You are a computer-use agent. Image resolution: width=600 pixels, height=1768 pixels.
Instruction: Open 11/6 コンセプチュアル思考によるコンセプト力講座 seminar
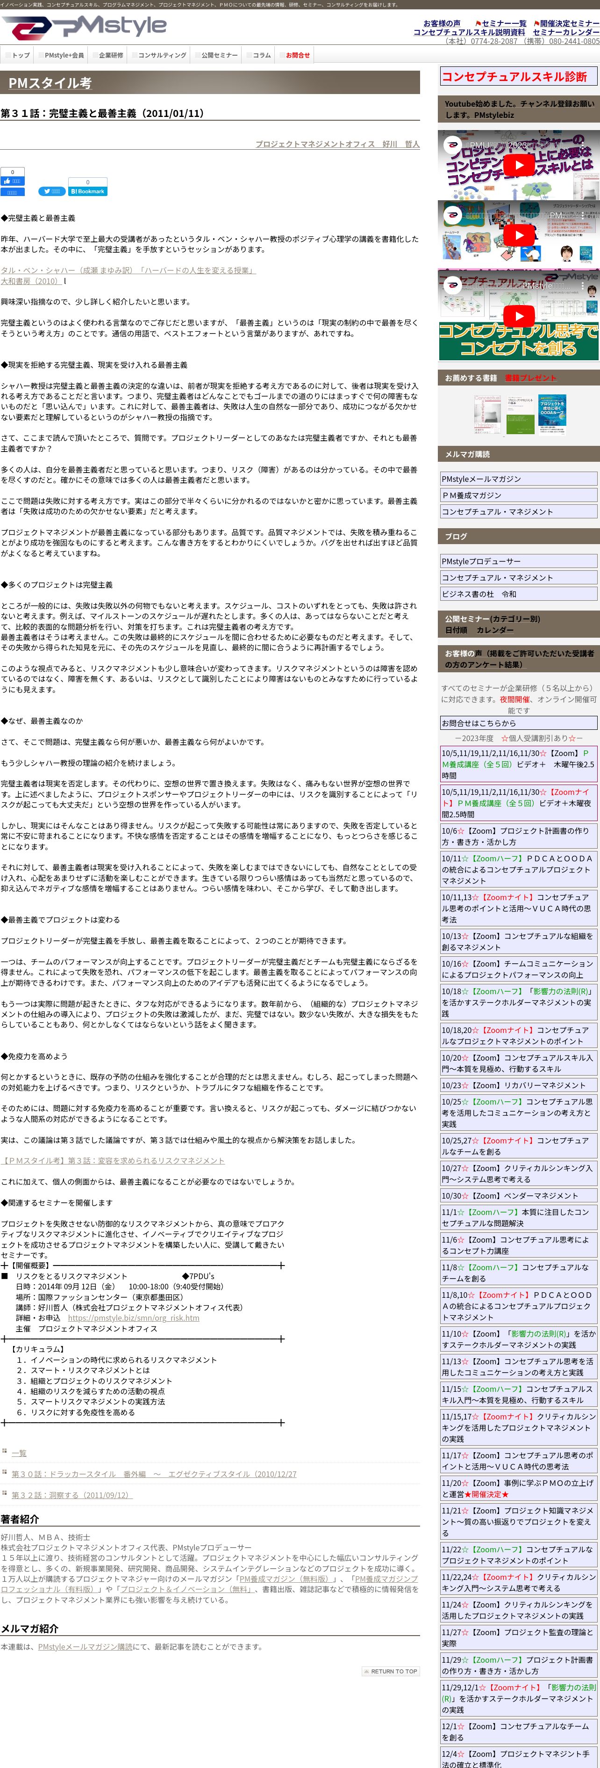click(x=518, y=1245)
